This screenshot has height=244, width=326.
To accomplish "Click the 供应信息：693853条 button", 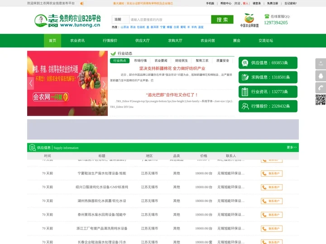I will point(268,63).
